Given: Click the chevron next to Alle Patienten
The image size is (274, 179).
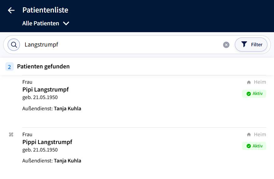Looking at the screenshot, I should [x=66, y=23].
